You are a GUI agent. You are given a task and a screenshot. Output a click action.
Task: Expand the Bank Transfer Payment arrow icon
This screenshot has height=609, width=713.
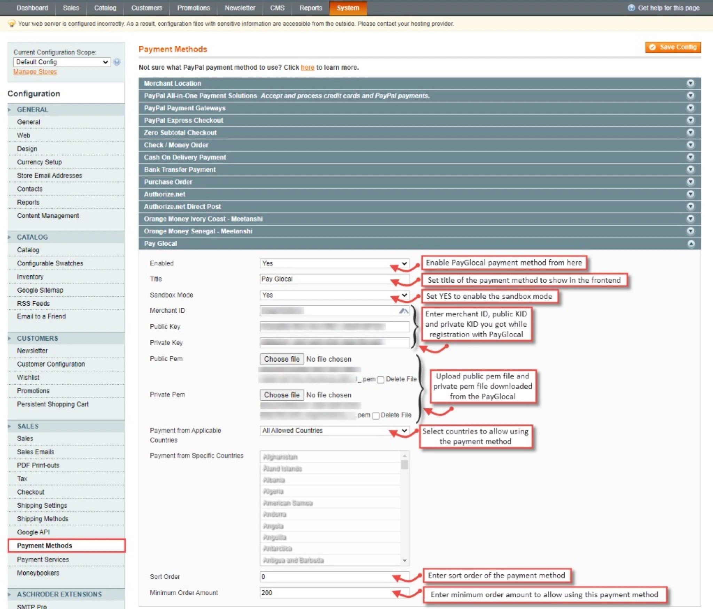[x=690, y=170]
